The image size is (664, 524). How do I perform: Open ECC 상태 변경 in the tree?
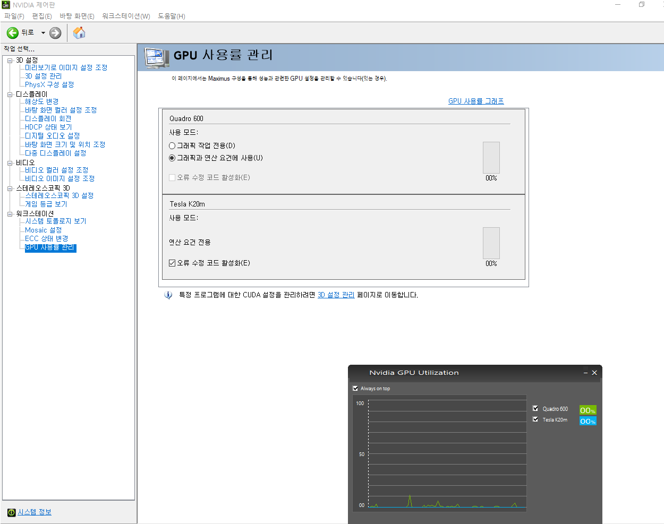tap(47, 239)
